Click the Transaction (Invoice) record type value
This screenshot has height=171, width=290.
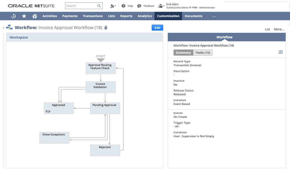(187, 65)
